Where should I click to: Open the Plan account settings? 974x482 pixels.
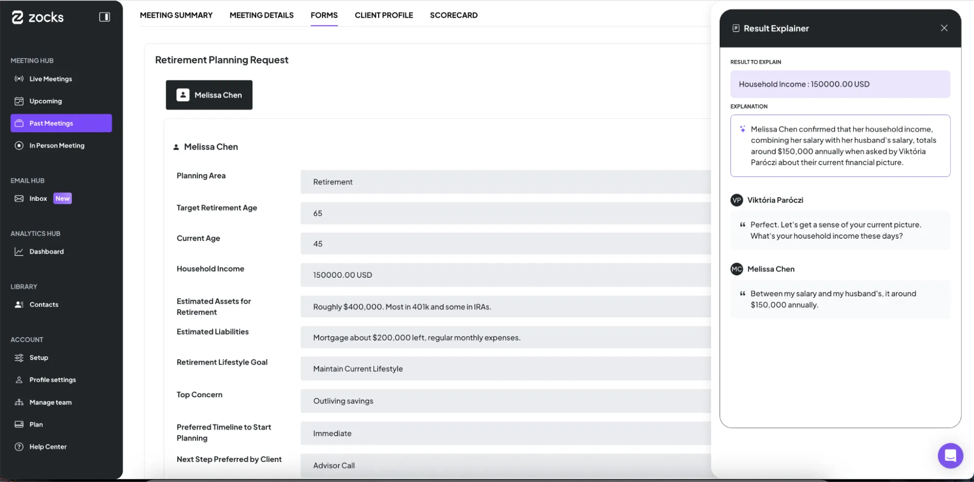click(35, 424)
